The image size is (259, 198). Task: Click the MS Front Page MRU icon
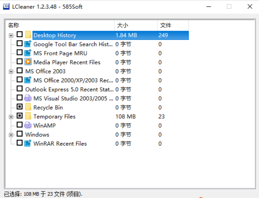point(28,53)
